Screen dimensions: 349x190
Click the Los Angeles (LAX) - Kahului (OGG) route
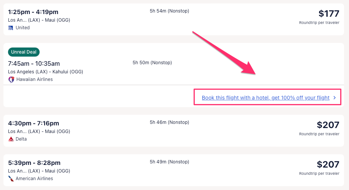45,72
